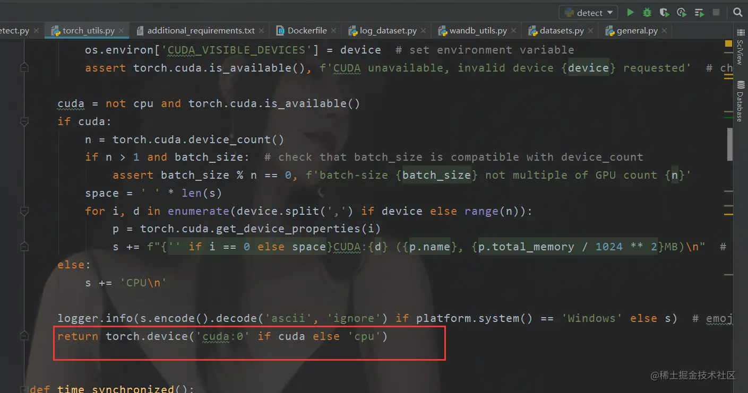Screen dimensions: 748x393
Task: Click 'p.total_memory' in f-string
Action: pyautogui.click(x=526, y=247)
